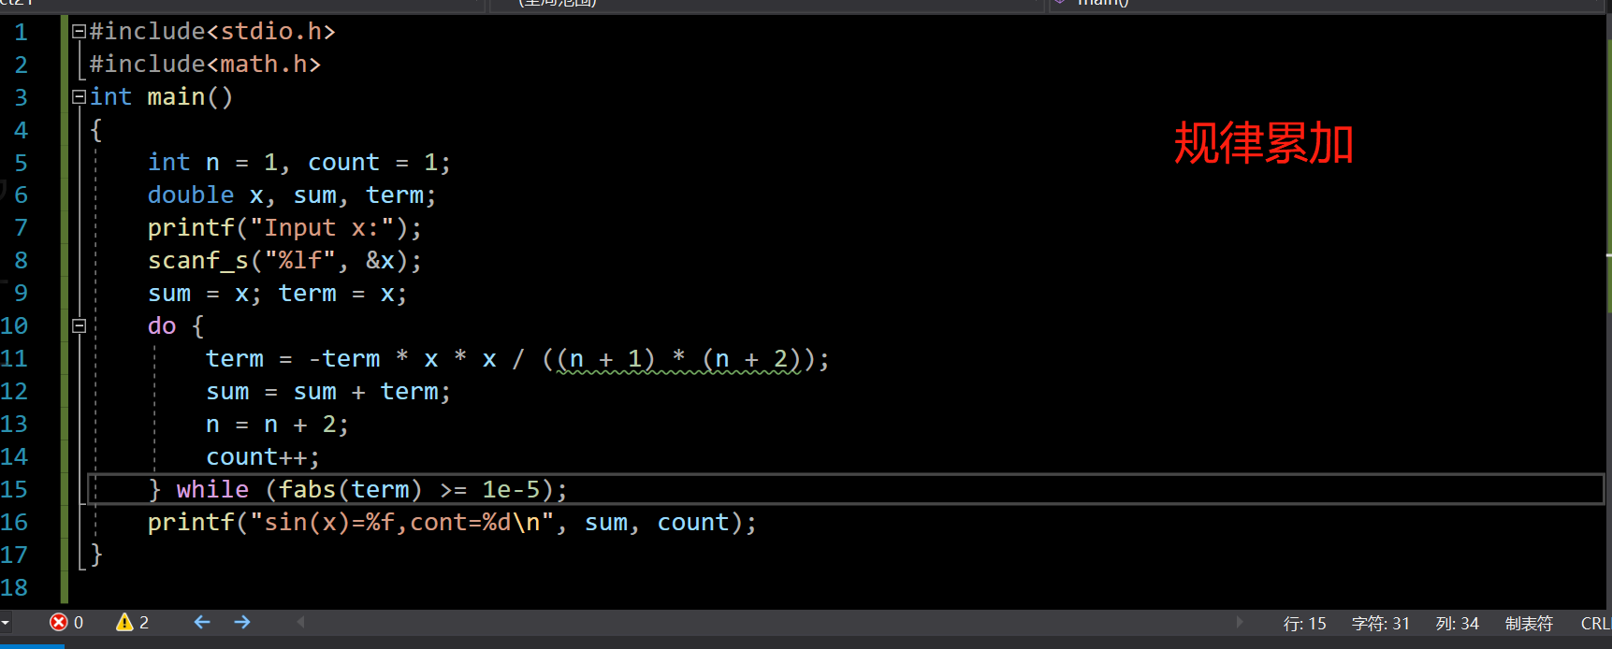Image resolution: width=1612 pixels, height=649 pixels.
Task: Click the squiggle-underlined (n + 1) expression
Action: (605, 359)
